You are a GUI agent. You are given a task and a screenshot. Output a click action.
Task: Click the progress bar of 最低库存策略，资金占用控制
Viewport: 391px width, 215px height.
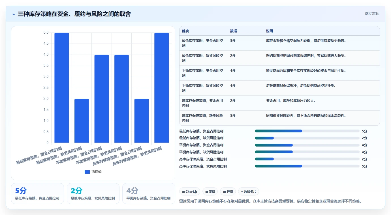307,131
